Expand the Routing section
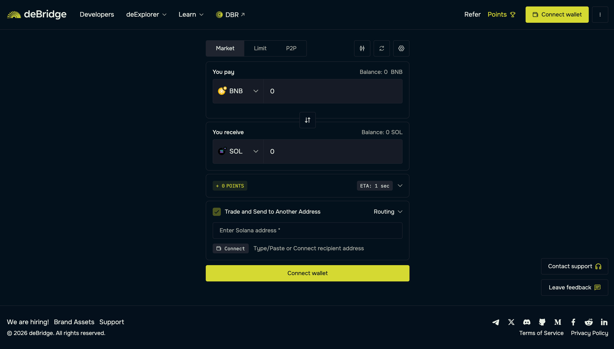614x349 pixels. click(388, 211)
